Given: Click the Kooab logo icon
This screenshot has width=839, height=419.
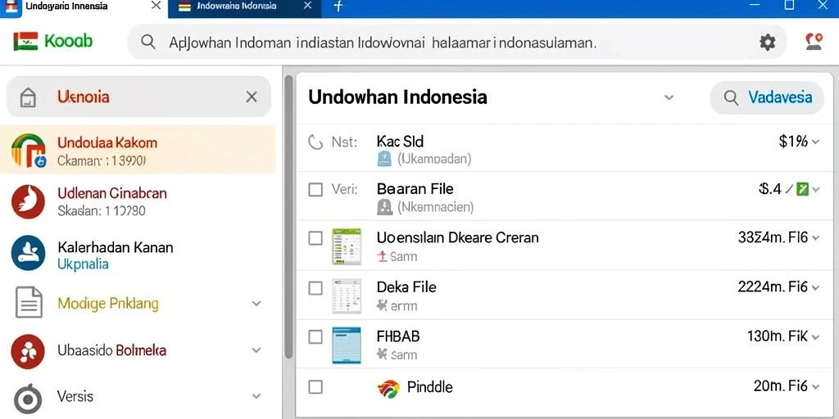Looking at the screenshot, I should (25, 42).
